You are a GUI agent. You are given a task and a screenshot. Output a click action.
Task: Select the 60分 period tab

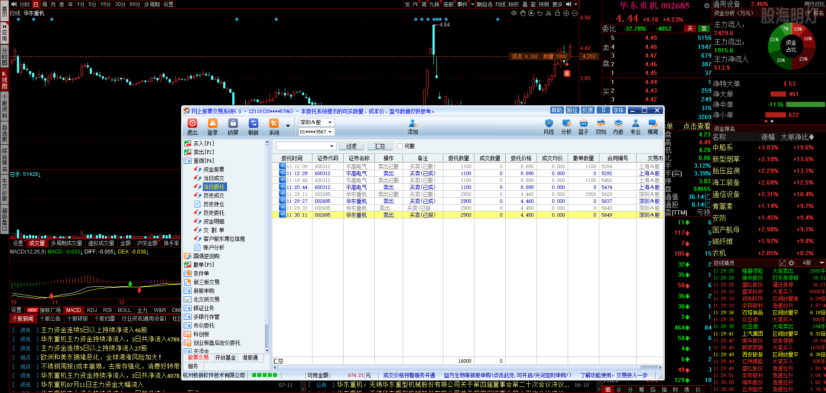click(135, 4)
